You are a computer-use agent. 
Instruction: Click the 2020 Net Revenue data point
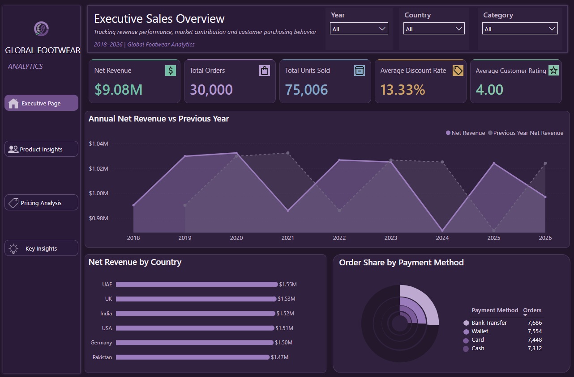(x=236, y=153)
